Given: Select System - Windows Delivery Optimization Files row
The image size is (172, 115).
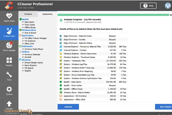Looking at the screenshot, I should pos(93,78).
